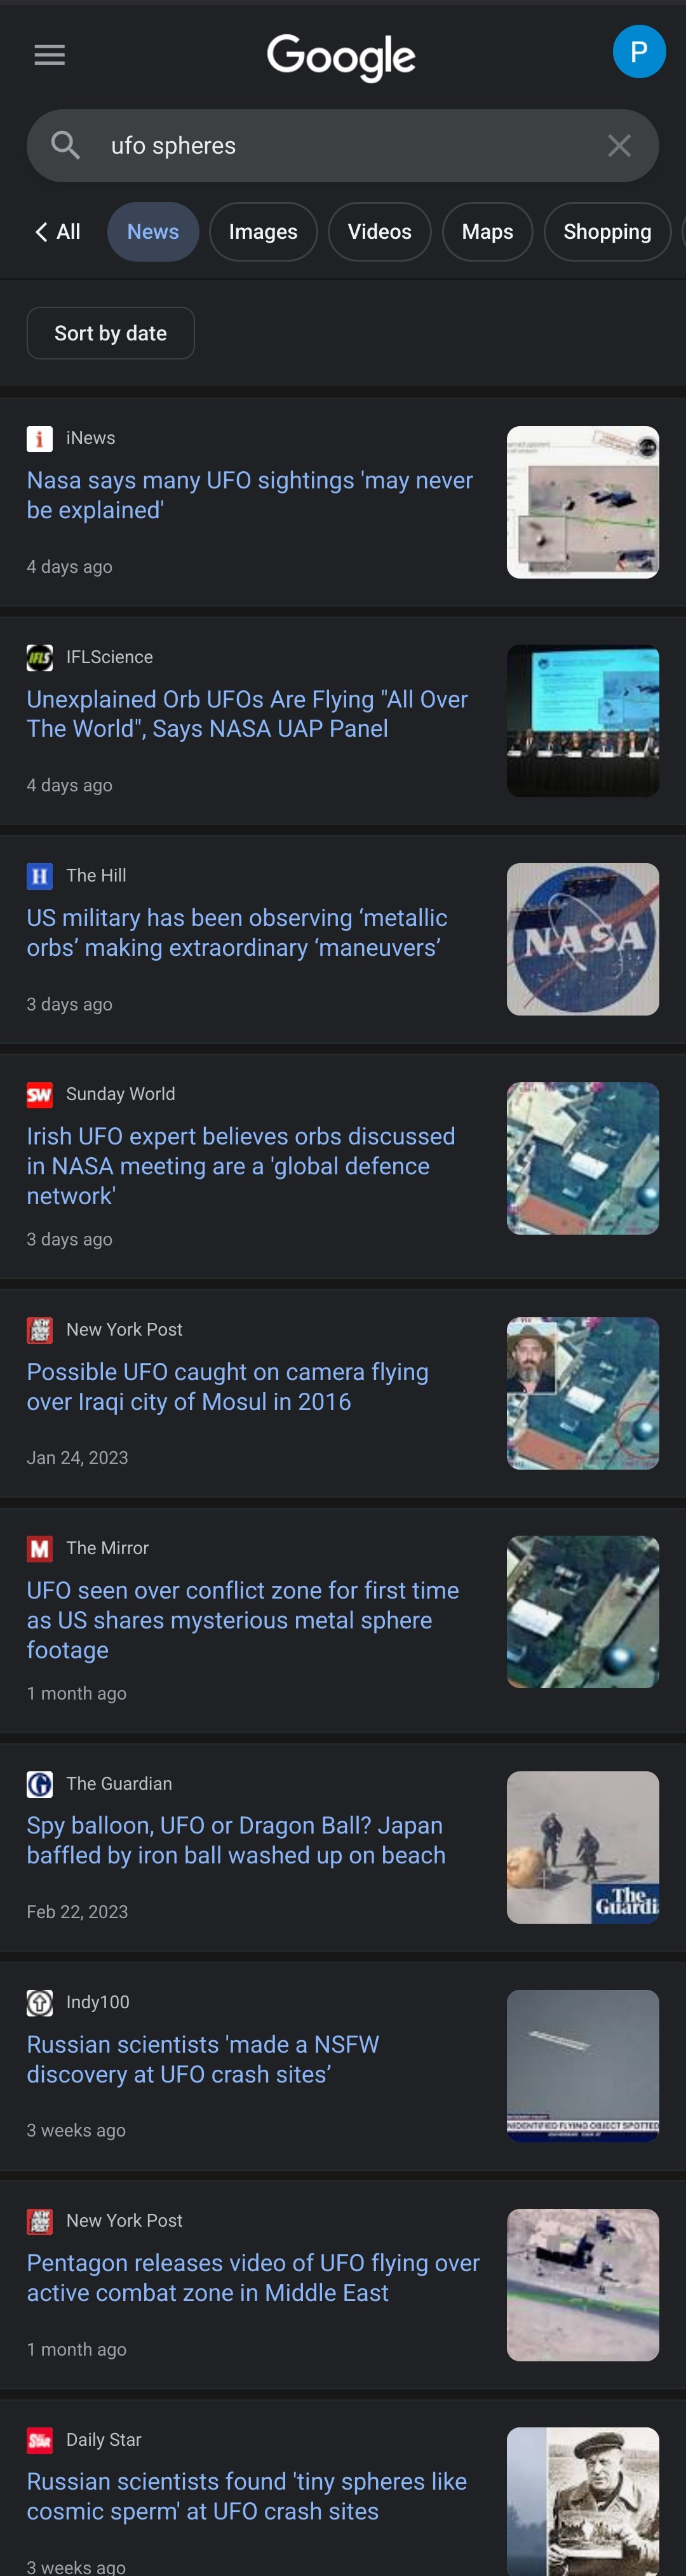Open the Japan iron ball thumbnail
Screen dimensions: 686x2576
tap(582, 1846)
